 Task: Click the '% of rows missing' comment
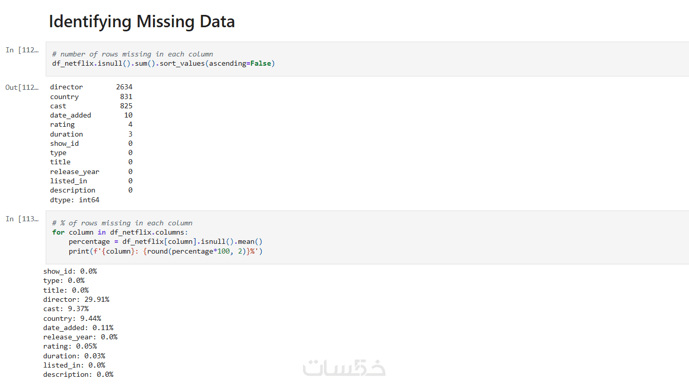(122, 223)
